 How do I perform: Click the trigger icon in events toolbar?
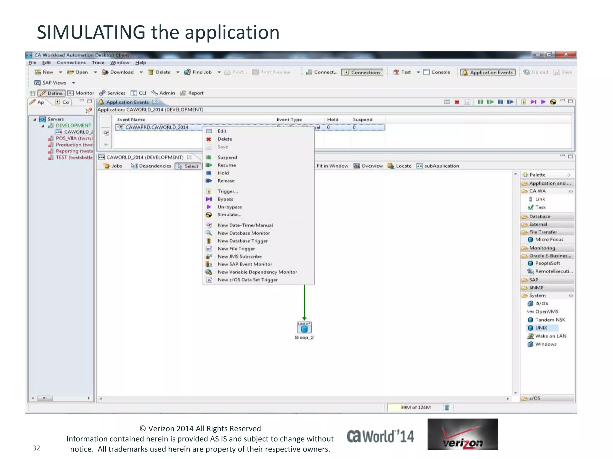pos(524,102)
